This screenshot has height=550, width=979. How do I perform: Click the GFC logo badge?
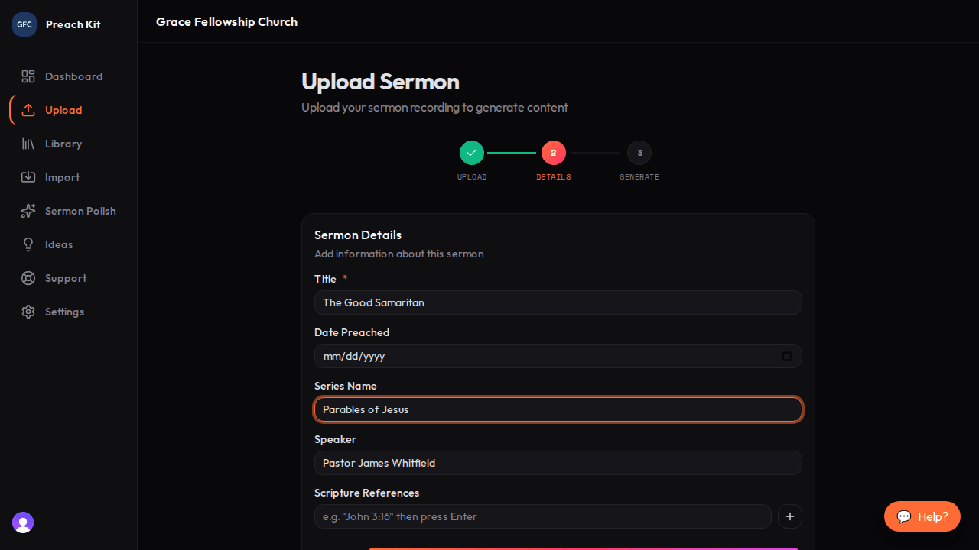pos(24,24)
